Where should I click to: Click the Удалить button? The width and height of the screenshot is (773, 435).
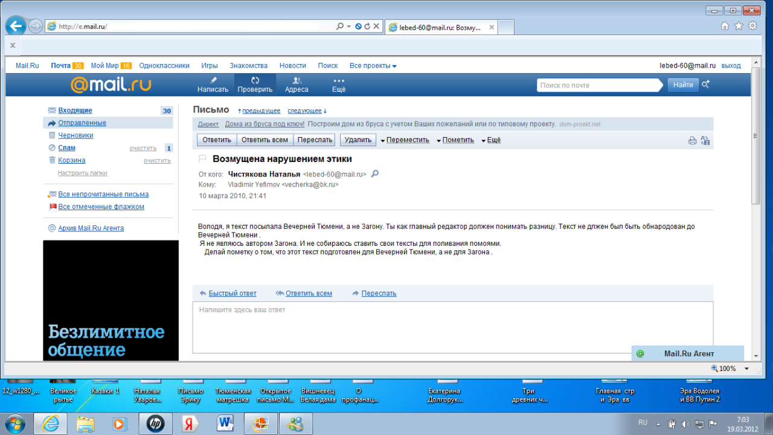(358, 140)
